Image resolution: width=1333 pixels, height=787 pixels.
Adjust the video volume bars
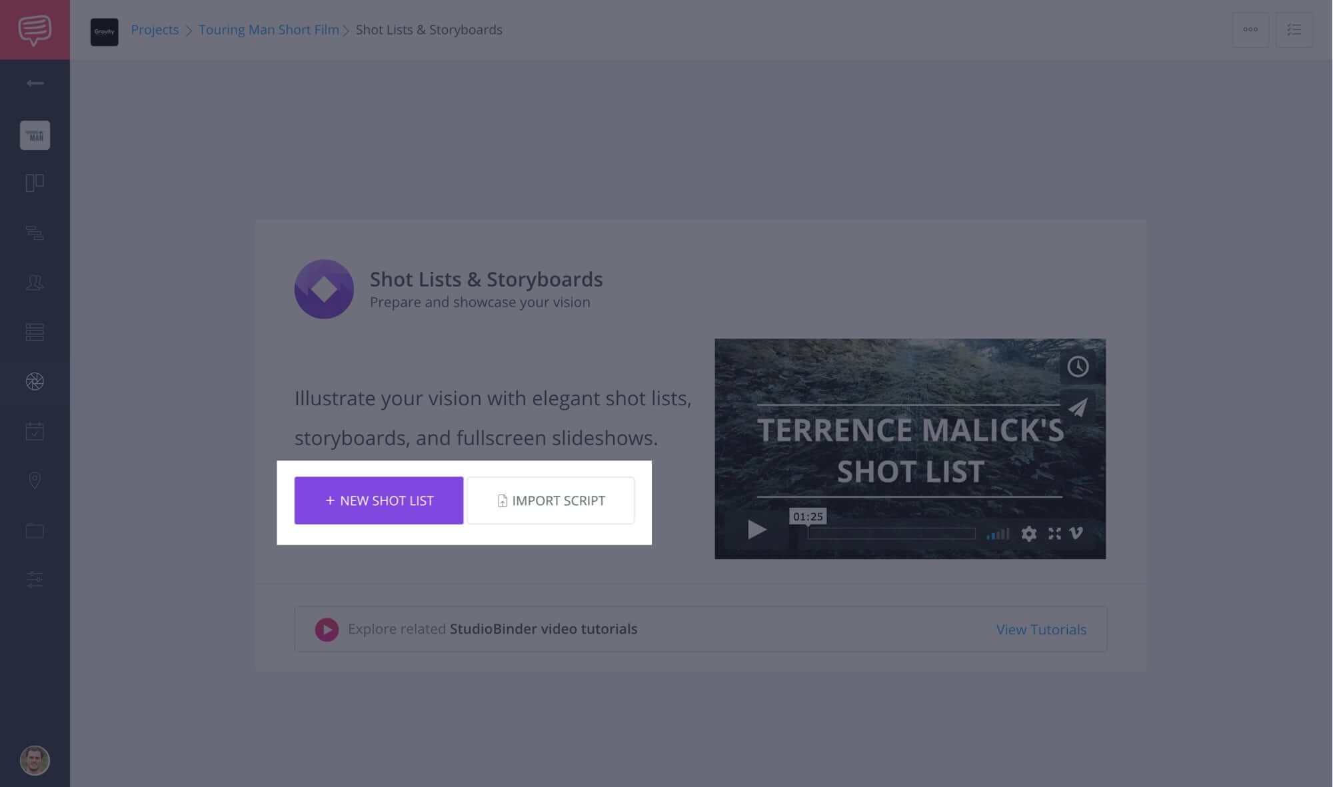click(998, 534)
